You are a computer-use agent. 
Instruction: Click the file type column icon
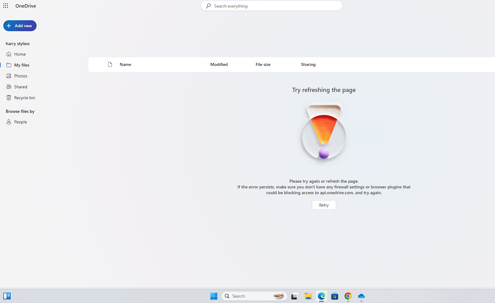[110, 64]
